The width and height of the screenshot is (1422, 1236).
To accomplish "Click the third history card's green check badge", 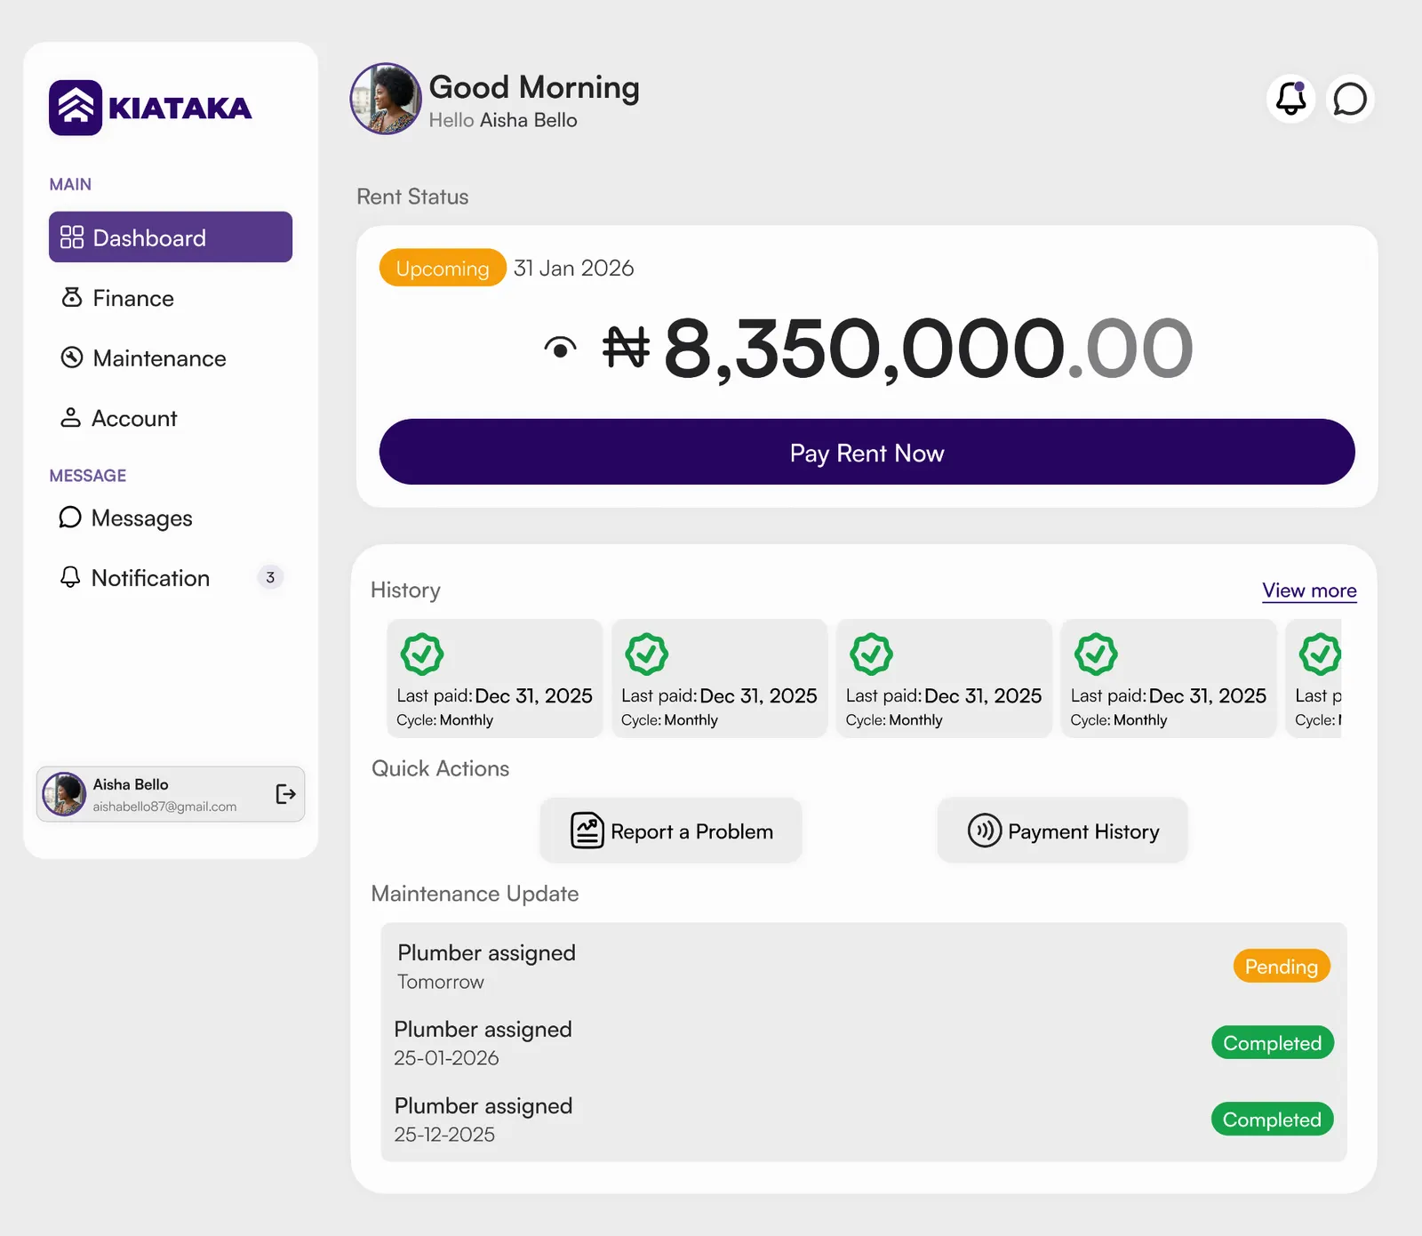I will point(872,654).
